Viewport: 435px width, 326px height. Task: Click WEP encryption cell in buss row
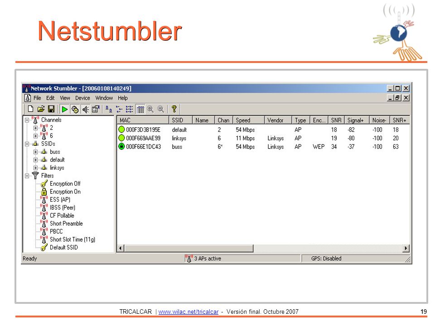319,147
